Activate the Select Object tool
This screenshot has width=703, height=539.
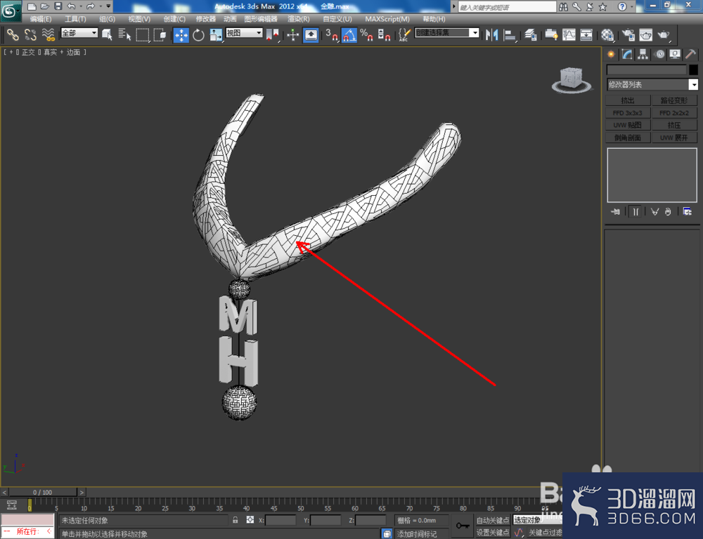point(107,34)
